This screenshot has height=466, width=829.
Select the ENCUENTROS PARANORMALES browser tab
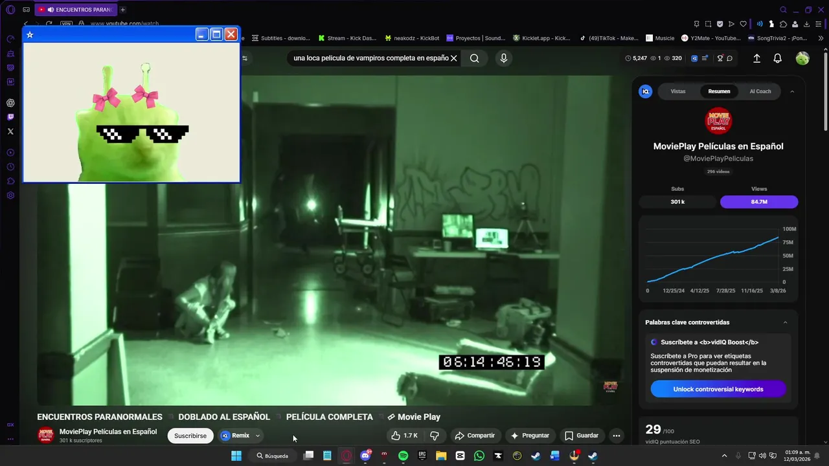click(x=75, y=10)
